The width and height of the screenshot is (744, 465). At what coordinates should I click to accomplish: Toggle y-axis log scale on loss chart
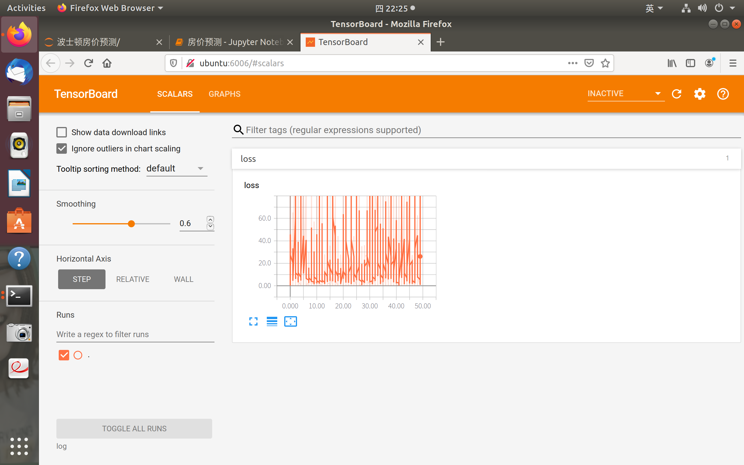[x=272, y=321]
